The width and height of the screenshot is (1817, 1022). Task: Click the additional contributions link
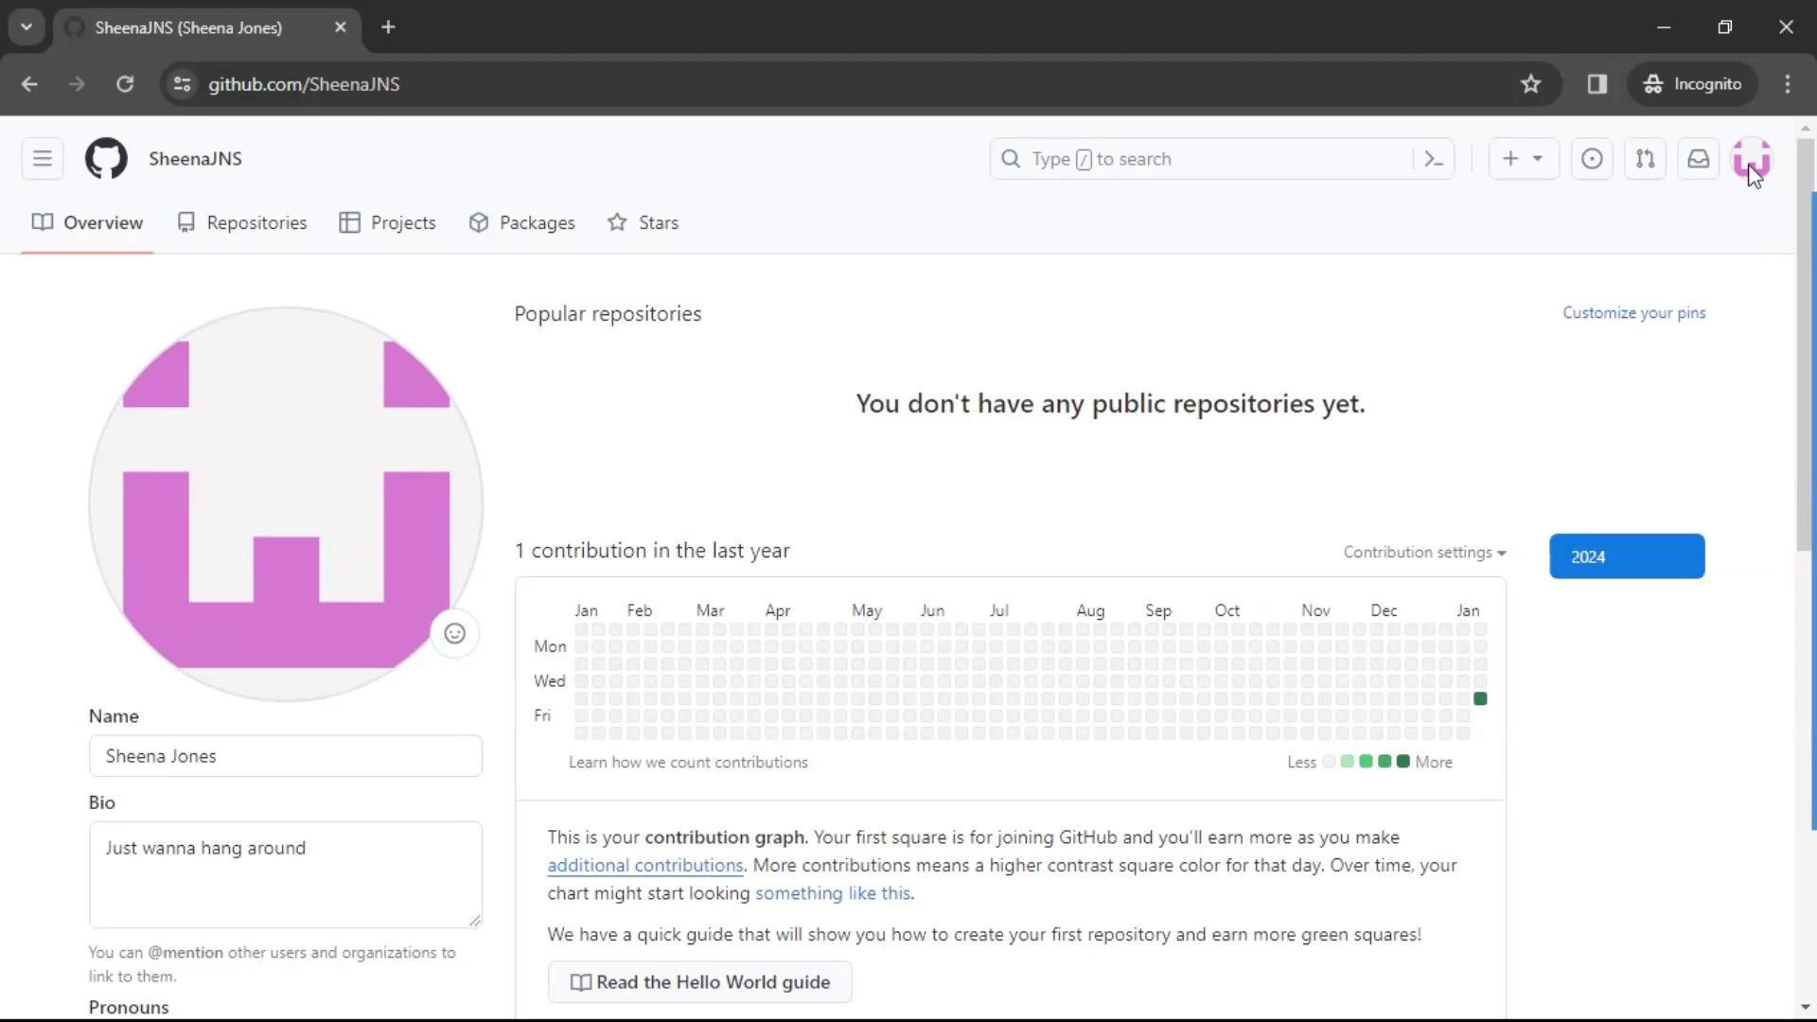tap(645, 865)
